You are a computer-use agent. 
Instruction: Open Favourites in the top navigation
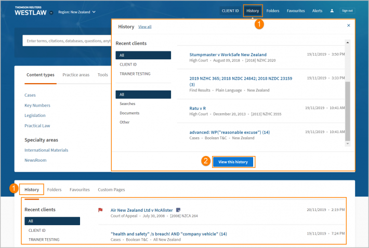[296, 11]
